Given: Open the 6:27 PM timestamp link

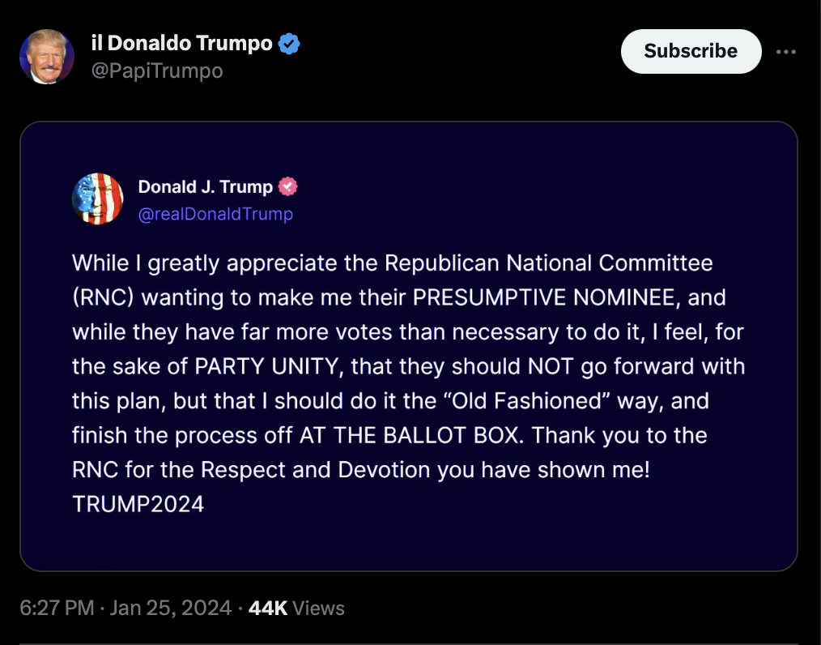Looking at the screenshot, I should tap(57, 608).
